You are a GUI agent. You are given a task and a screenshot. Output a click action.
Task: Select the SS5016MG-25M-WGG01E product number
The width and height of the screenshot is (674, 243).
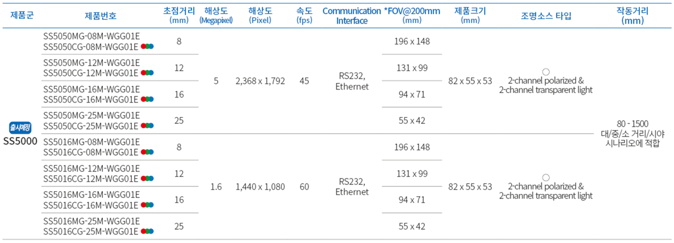[x=91, y=221]
